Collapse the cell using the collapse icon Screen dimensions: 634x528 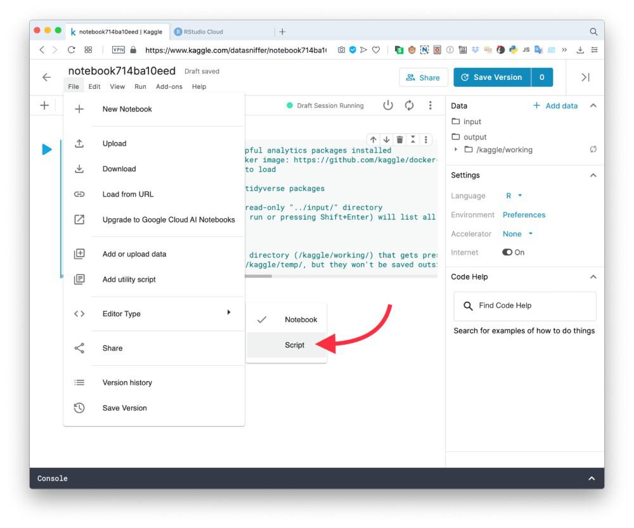[x=413, y=139]
